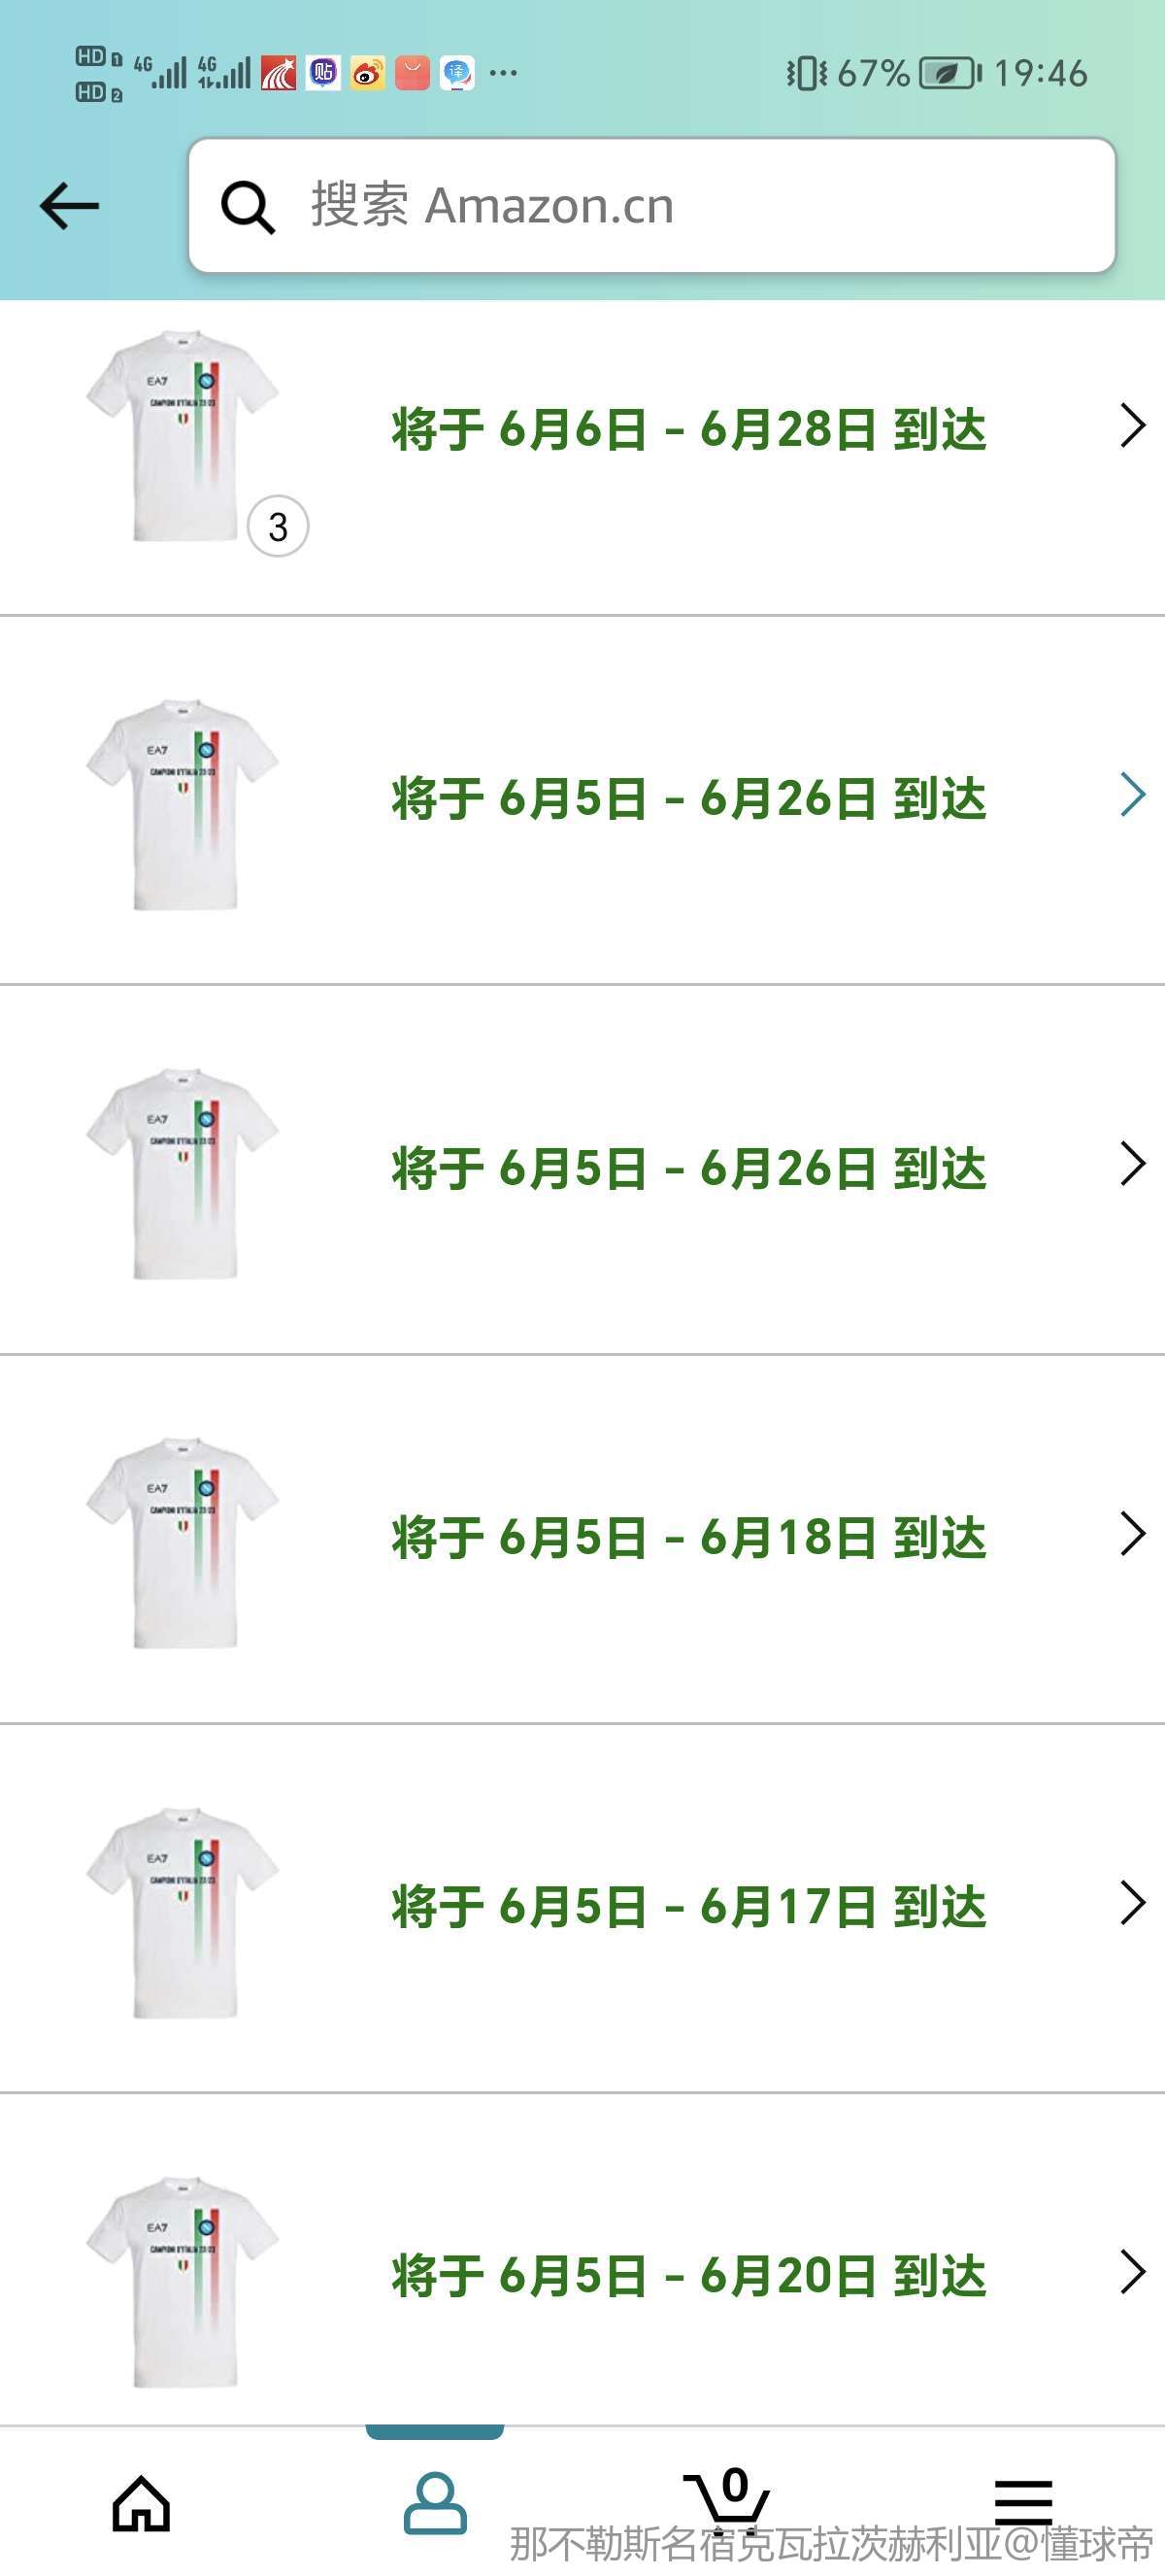Open the 6月5日 - 6月17日 delivery link
This screenshot has width=1165, height=2576.
coord(688,1906)
